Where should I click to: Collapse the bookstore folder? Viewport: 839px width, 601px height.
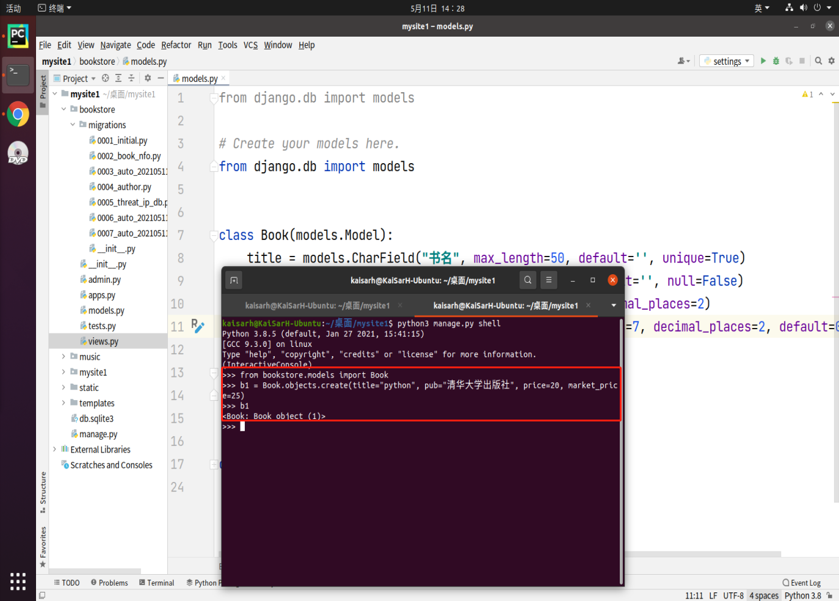pos(64,109)
